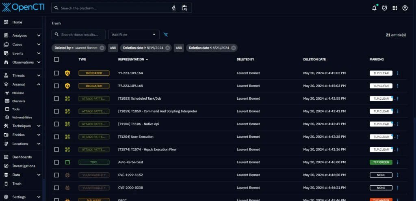
Task: Open Malware in the sidebar
Action: coord(18,93)
